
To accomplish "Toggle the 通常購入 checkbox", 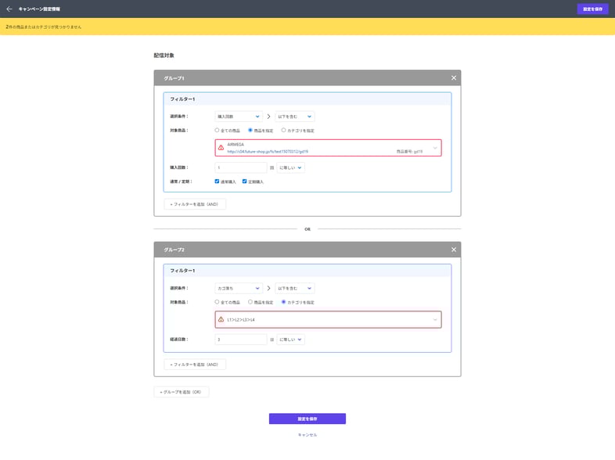I will (217, 181).
